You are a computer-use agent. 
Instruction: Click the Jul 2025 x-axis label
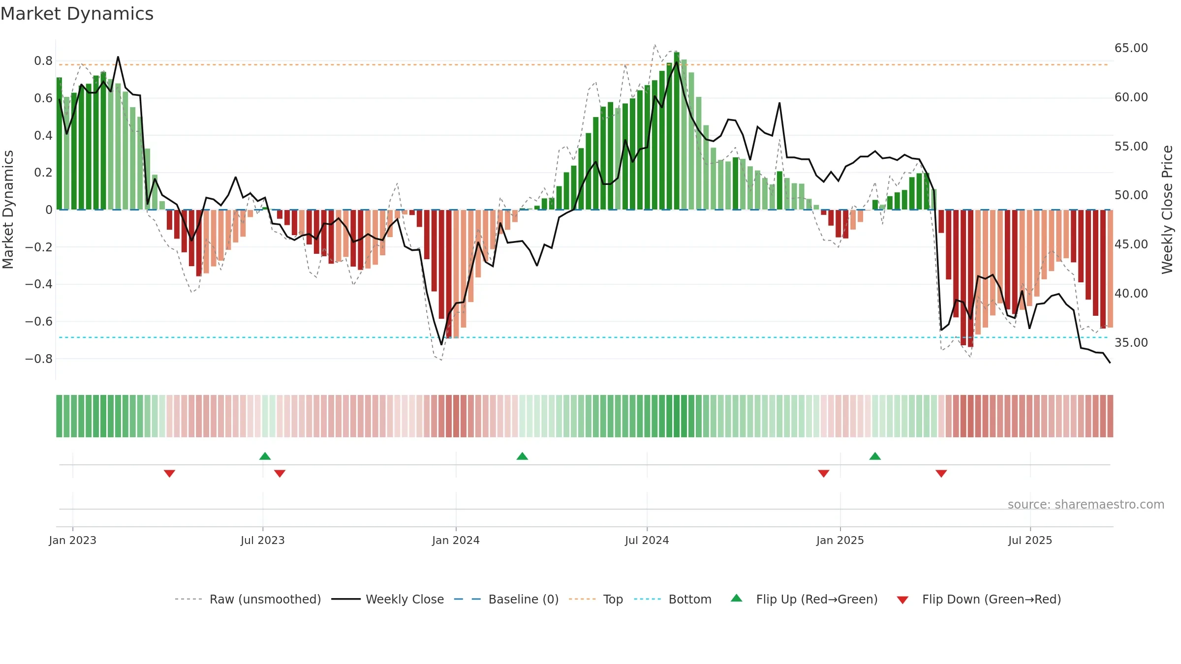(x=1030, y=540)
